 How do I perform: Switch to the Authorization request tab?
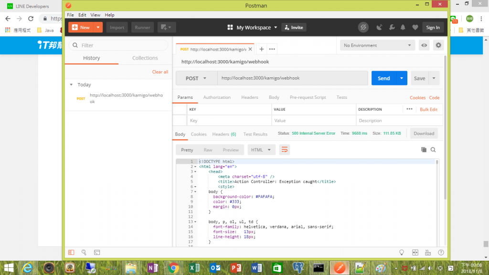pos(217,97)
